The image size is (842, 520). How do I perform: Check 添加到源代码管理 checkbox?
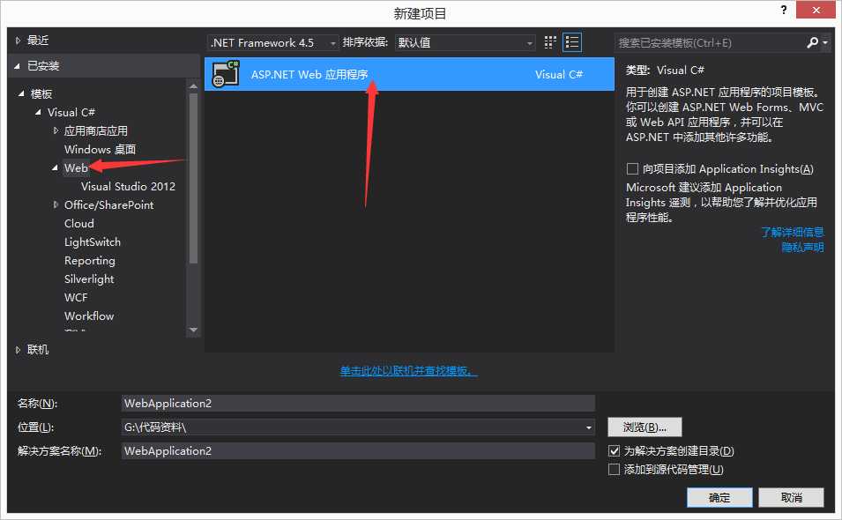click(x=615, y=470)
